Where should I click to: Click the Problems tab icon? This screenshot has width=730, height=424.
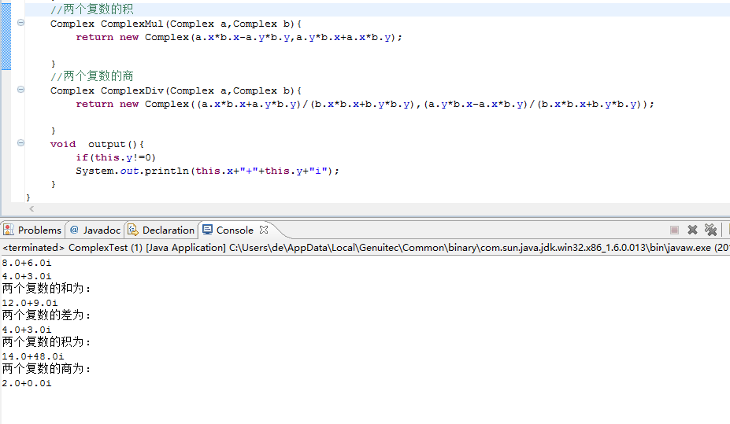(9, 230)
